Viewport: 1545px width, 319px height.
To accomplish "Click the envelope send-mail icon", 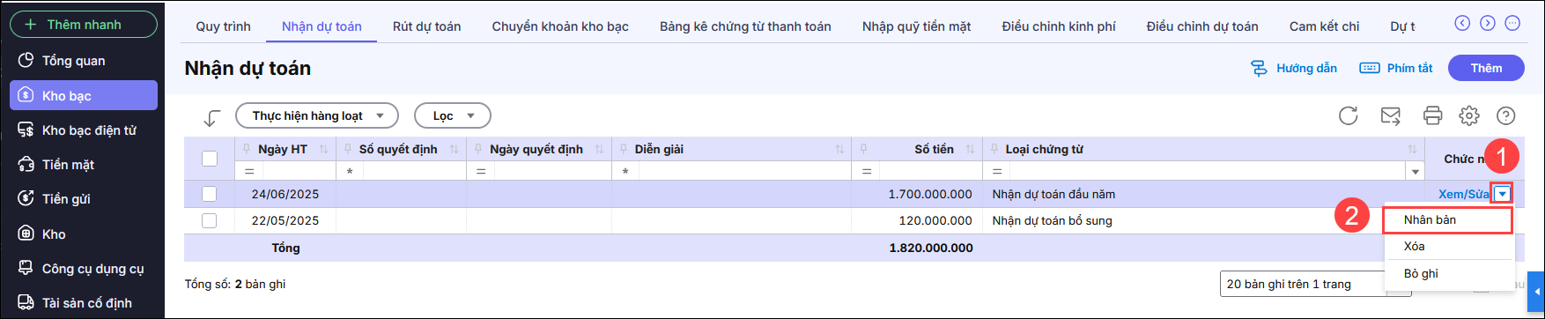I will (1390, 115).
